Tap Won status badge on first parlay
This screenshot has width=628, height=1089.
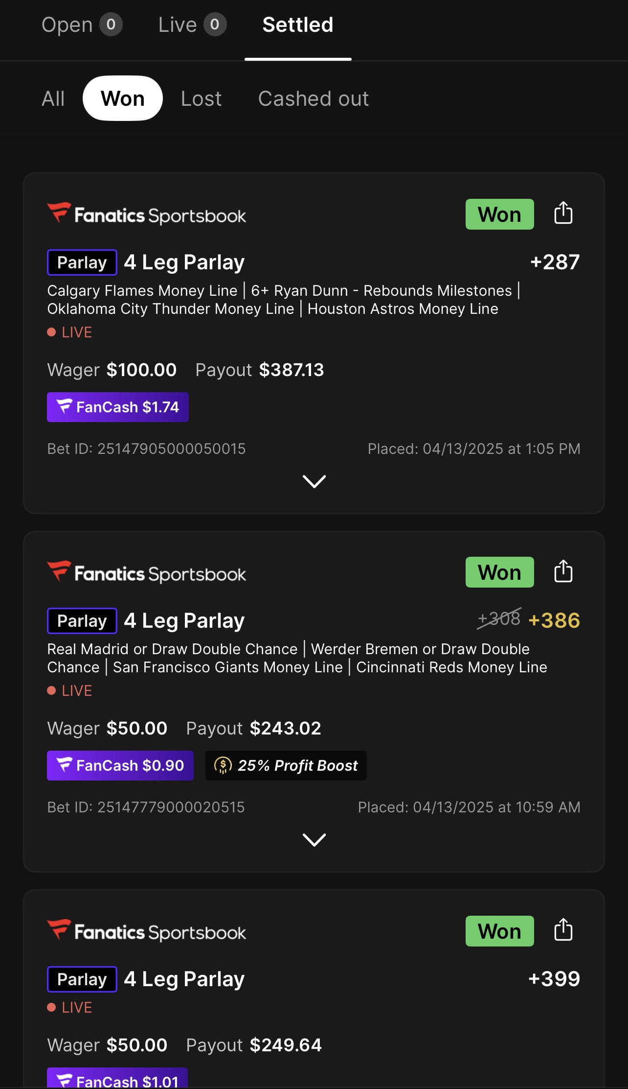499,214
